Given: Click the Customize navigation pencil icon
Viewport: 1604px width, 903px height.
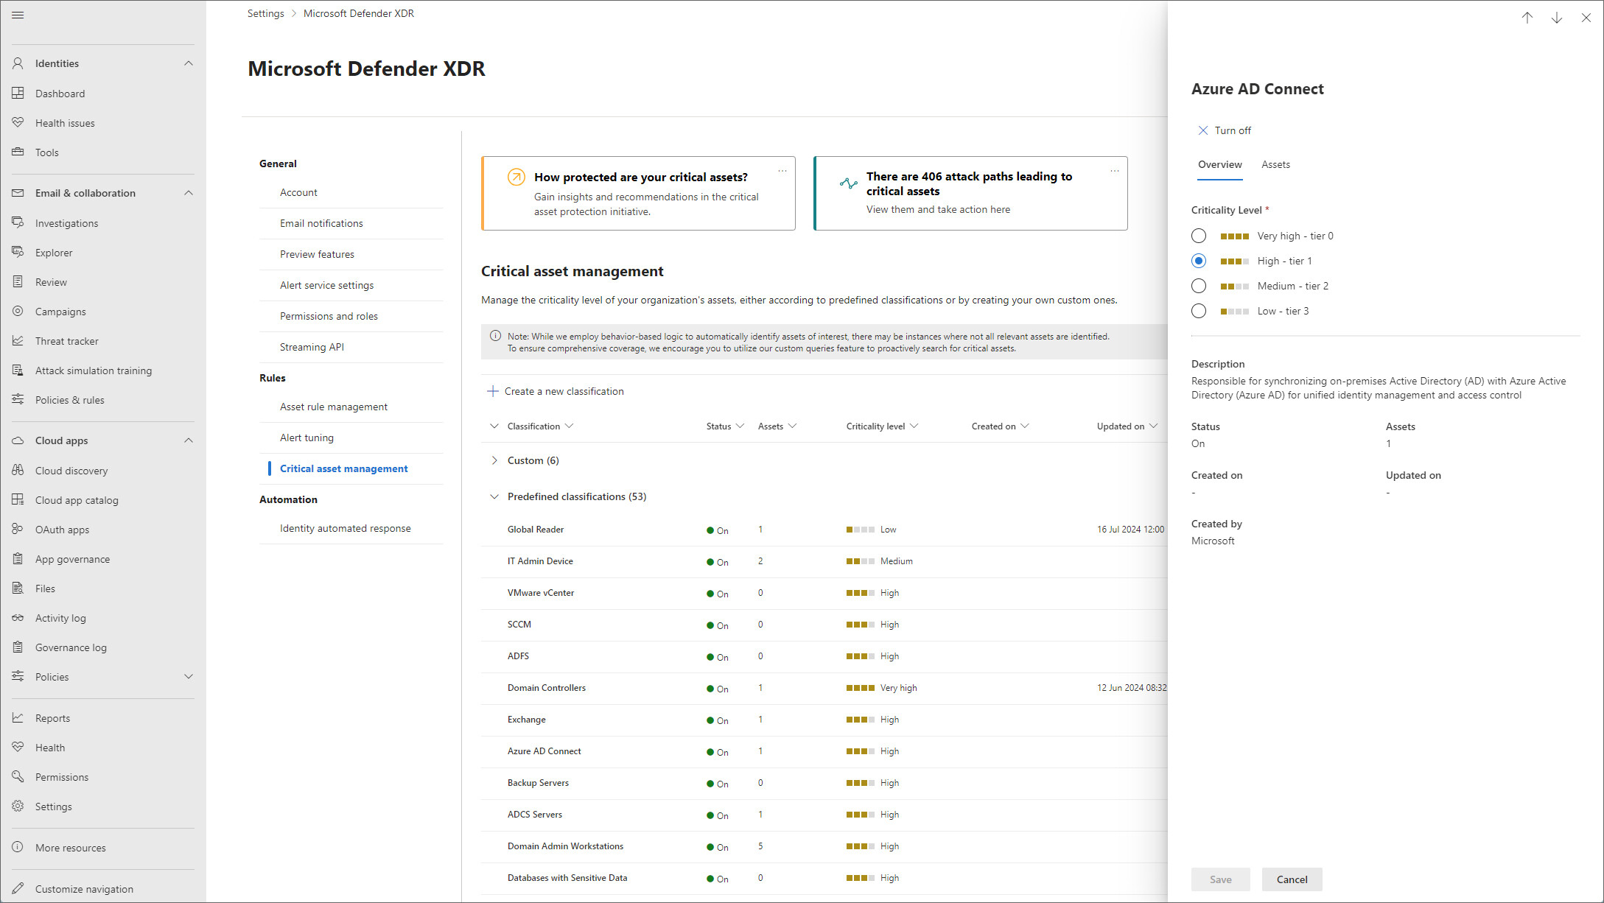Looking at the screenshot, I should (x=18, y=889).
